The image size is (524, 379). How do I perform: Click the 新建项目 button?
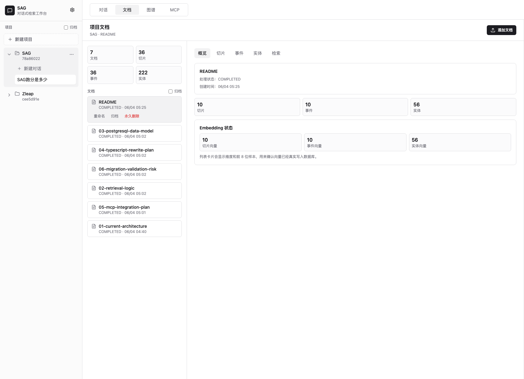41,39
